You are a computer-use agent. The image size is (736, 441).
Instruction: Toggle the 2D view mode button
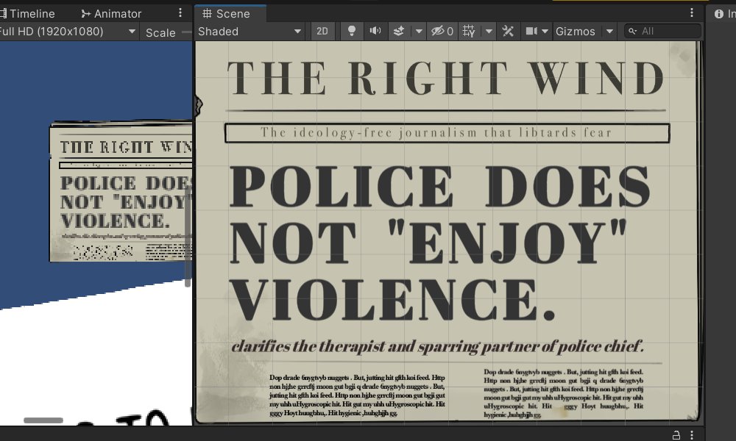click(322, 32)
